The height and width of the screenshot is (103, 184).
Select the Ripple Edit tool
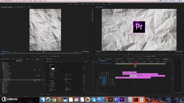pos(93,12)
